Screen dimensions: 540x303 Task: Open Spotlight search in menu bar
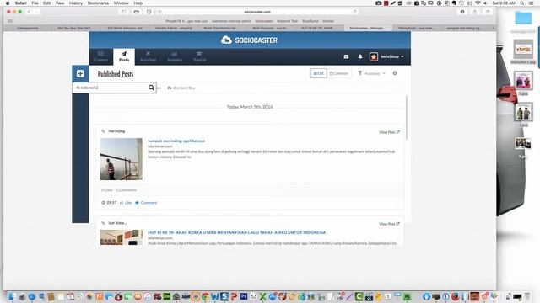coord(522,3)
